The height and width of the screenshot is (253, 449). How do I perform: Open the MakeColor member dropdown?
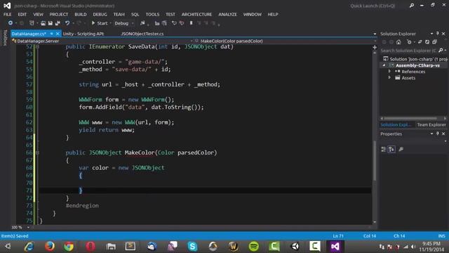coord(286,41)
